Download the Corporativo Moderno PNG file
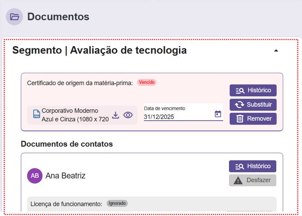This screenshot has height=216, width=302. pos(115,115)
